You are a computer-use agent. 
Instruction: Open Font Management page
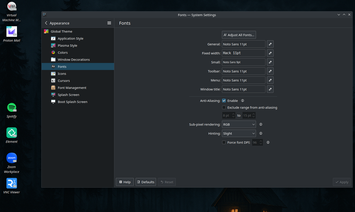tap(78, 87)
